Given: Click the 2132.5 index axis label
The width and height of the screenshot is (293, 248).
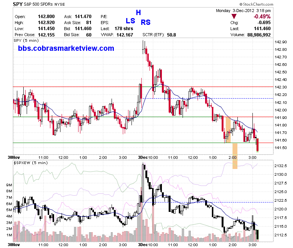Looking at the screenshot, I should coord(281,166).
